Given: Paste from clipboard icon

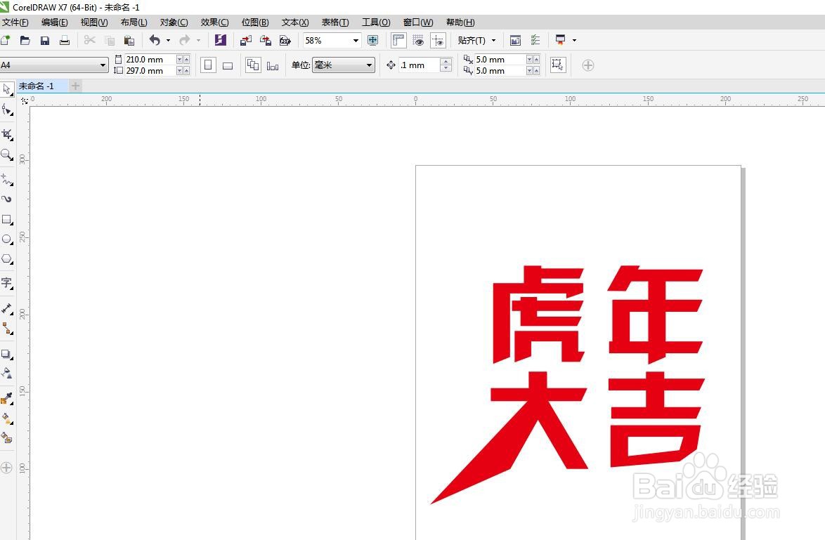Looking at the screenshot, I should point(129,40).
